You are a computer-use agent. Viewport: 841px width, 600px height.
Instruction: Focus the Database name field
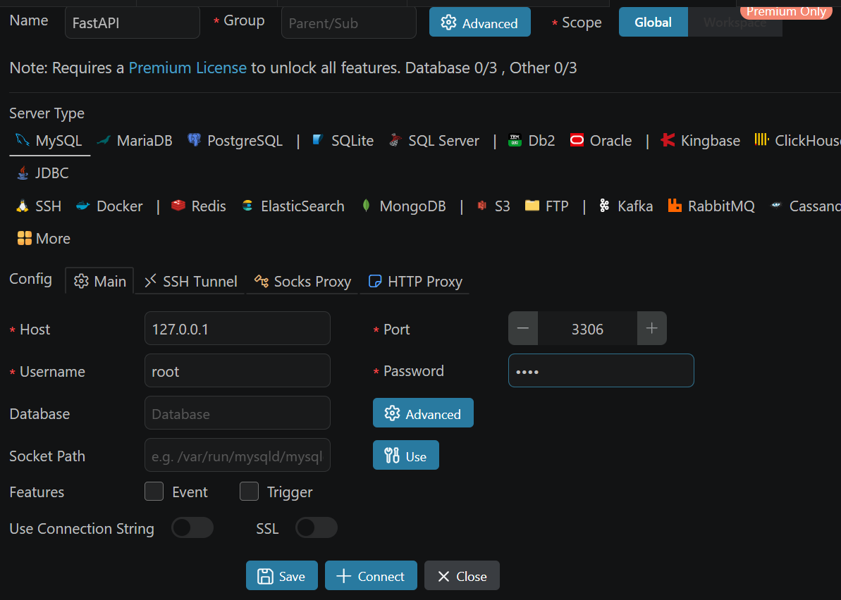238,413
